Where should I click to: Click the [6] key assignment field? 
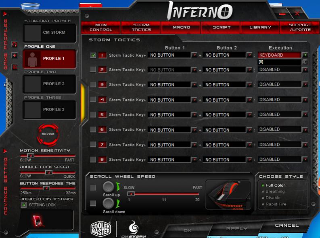pos(279,62)
